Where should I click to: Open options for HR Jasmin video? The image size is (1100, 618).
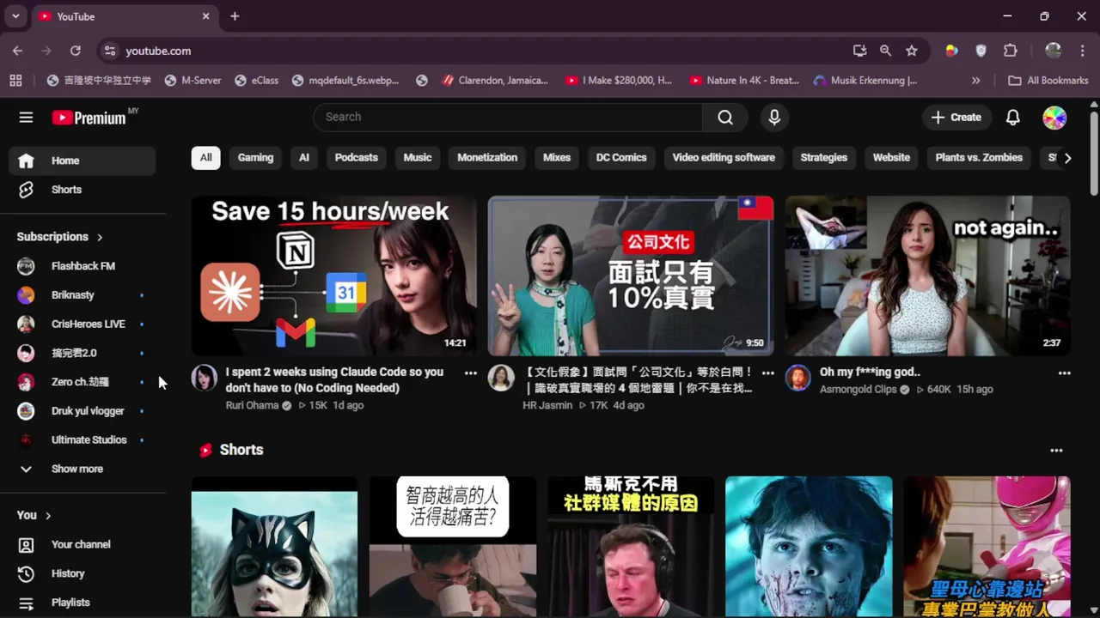click(767, 373)
